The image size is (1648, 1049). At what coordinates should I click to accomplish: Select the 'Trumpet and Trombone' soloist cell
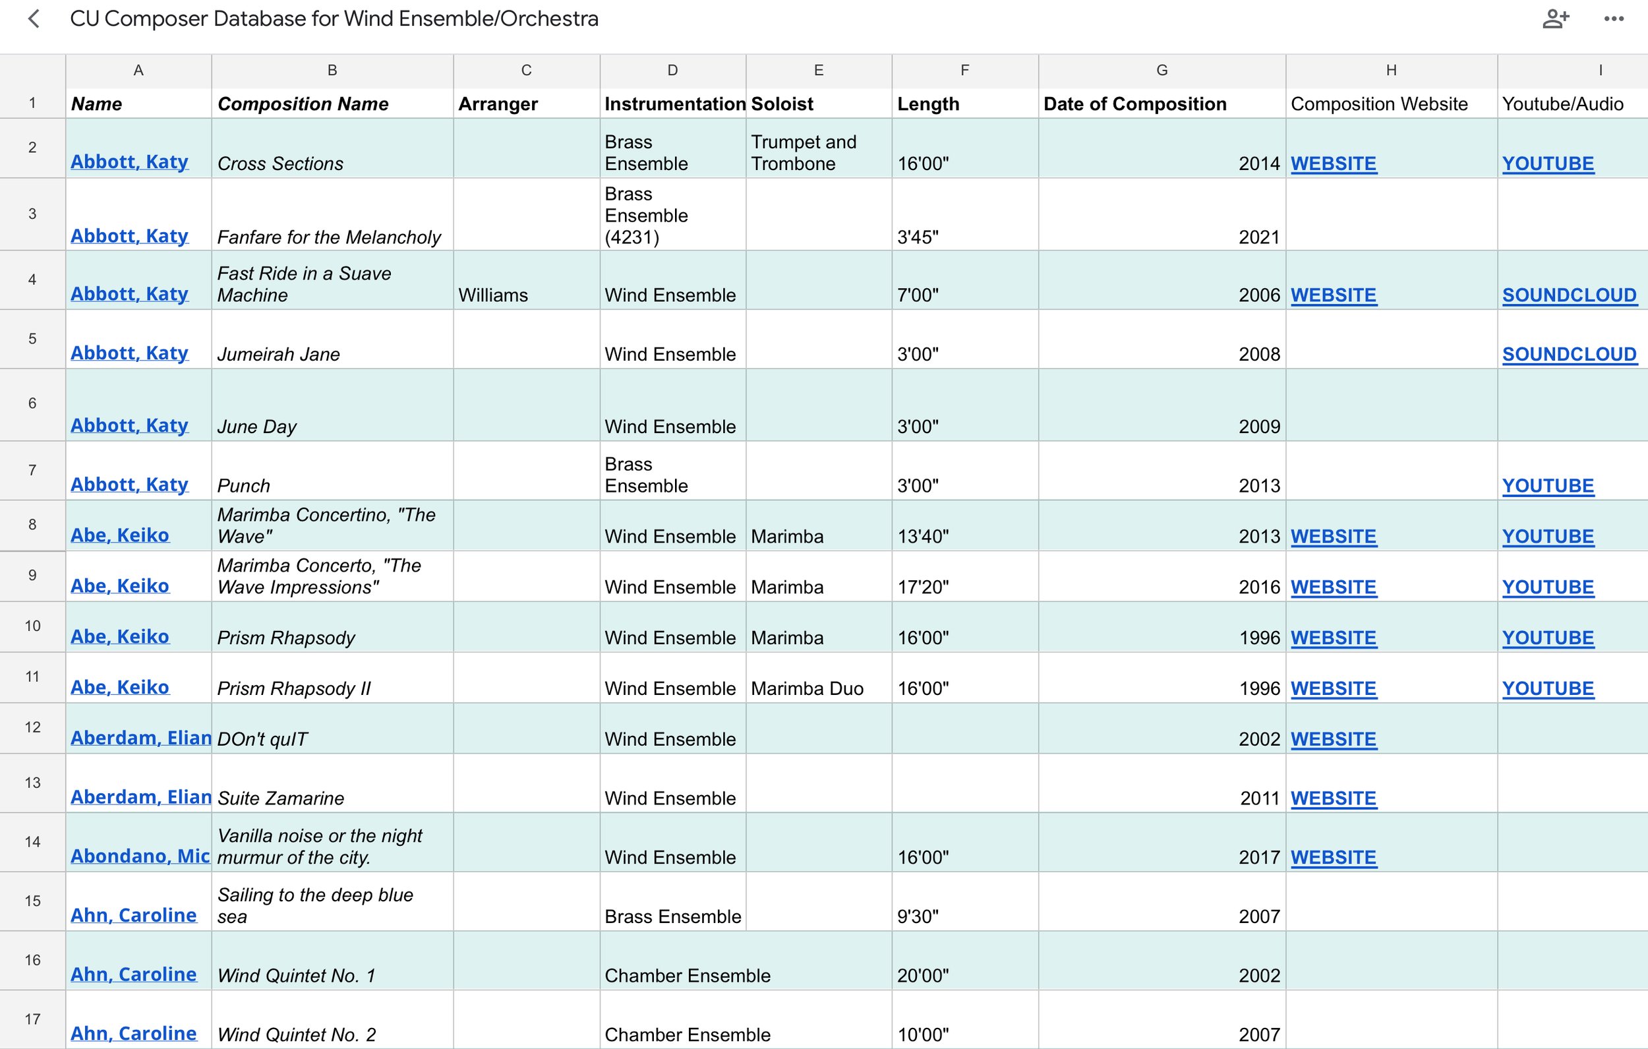click(x=819, y=148)
